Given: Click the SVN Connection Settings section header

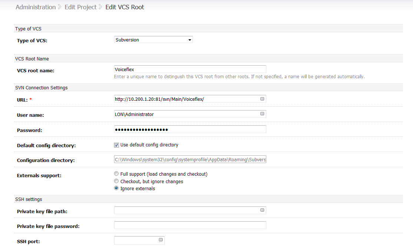Looking at the screenshot, I should click(x=41, y=87).
